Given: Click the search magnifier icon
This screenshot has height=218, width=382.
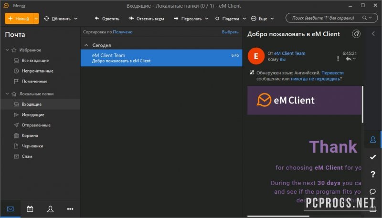Looking at the screenshot, I should (x=364, y=18).
